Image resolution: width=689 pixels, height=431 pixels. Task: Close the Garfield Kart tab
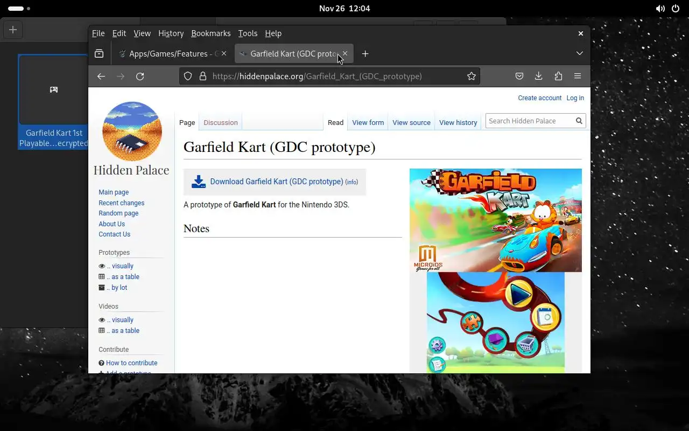345,53
